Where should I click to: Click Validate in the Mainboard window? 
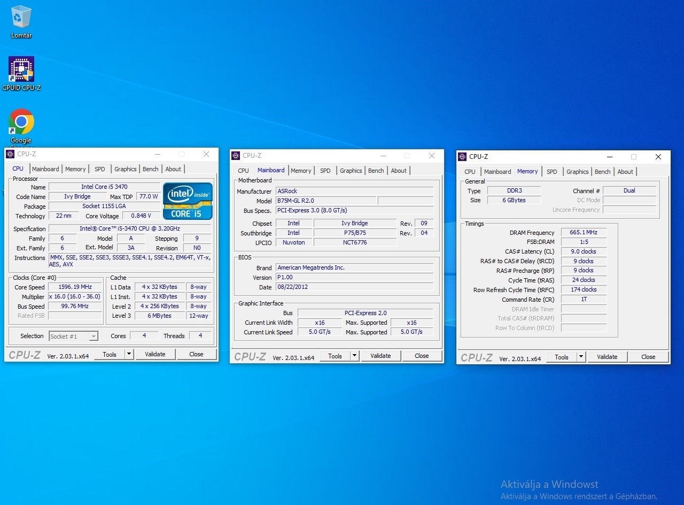coord(380,356)
